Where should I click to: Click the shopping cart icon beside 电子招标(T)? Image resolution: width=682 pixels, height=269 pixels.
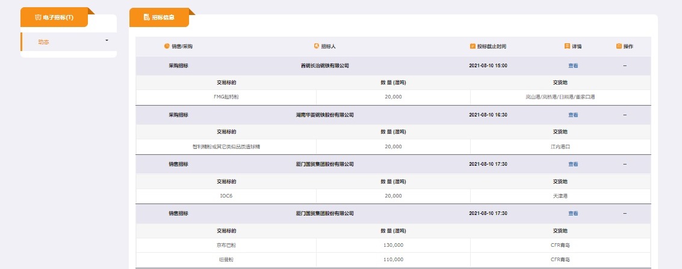point(38,17)
